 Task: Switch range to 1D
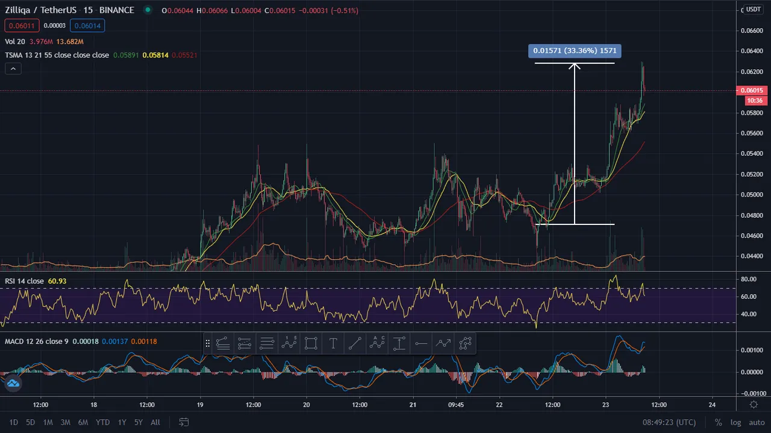click(13, 422)
